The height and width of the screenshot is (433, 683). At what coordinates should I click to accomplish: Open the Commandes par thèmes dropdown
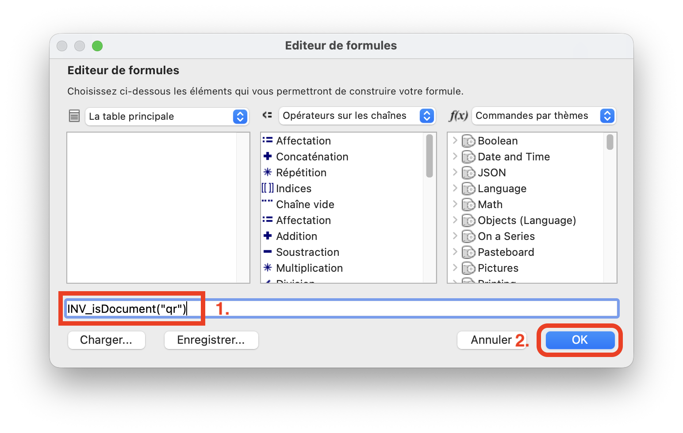tap(544, 116)
